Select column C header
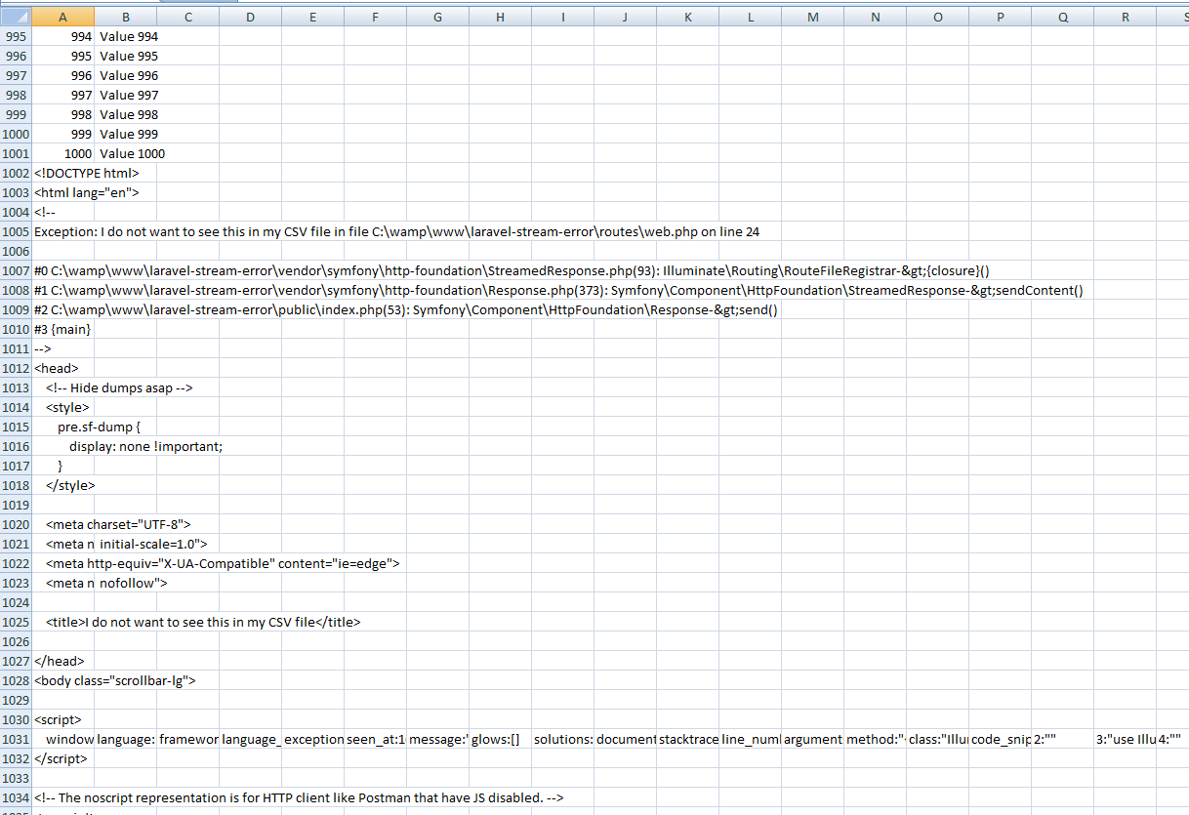1189x815 pixels. pos(188,17)
